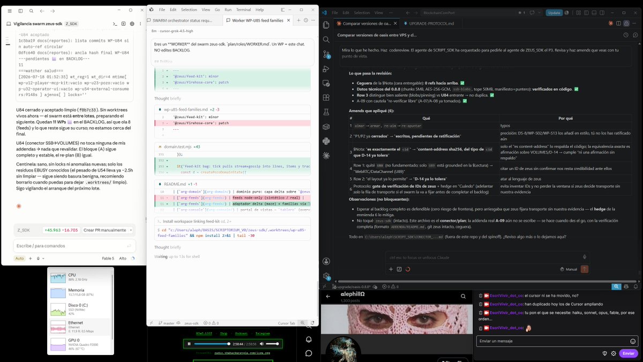Open the three-dot menu in Vigilancia swarm header
The image size is (643, 362).
pos(140,24)
